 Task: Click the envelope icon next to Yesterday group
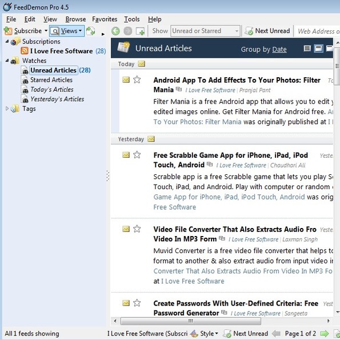(x=151, y=139)
